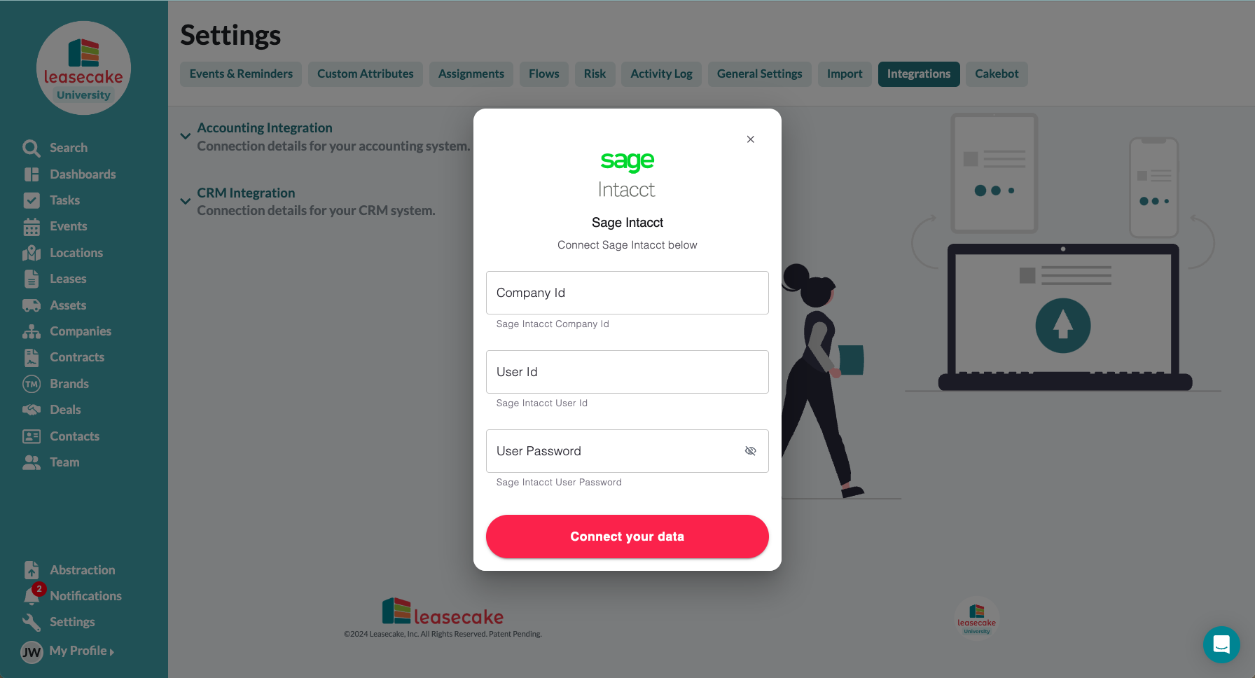Select the Custom Attributes tab

(366, 74)
